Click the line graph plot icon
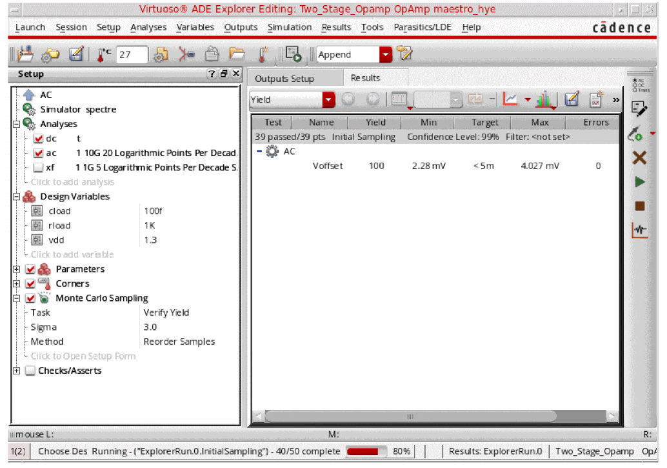The image size is (667, 468). pos(510,99)
